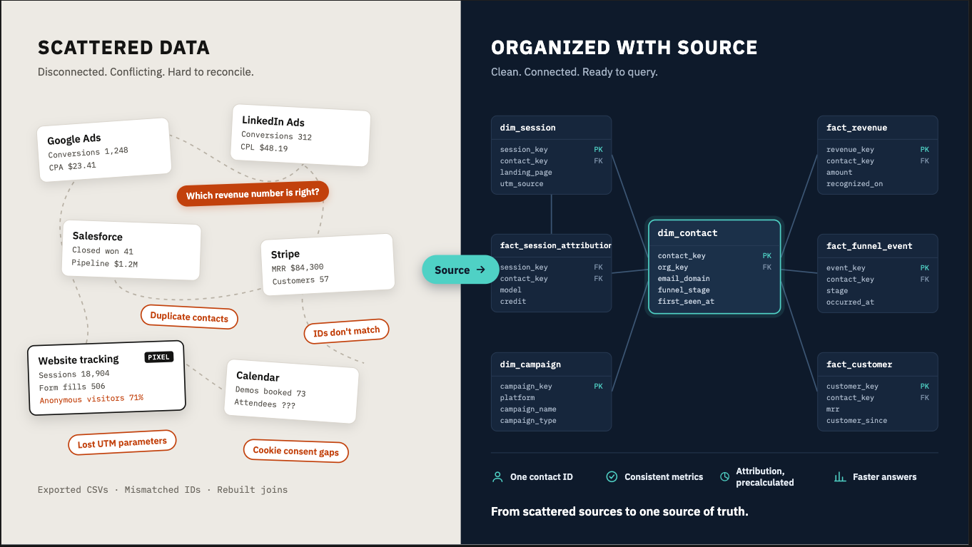Click the credit field in fact_session_attribution
Viewport: 972px width, 547px height.
click(513, 302)
